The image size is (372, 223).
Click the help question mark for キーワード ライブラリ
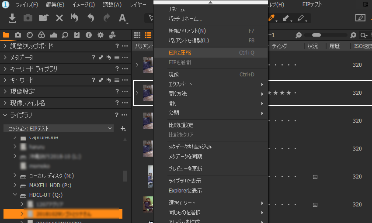click(x=117, y=69)
